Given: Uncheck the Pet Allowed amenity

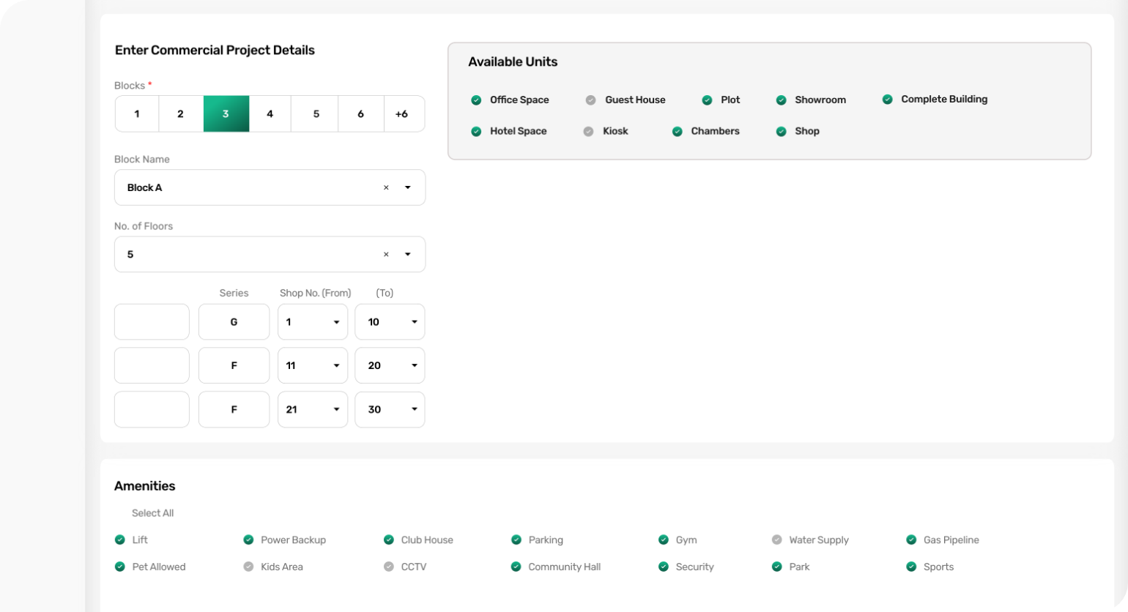Looking at the screenshot, I should pos(120,567).
